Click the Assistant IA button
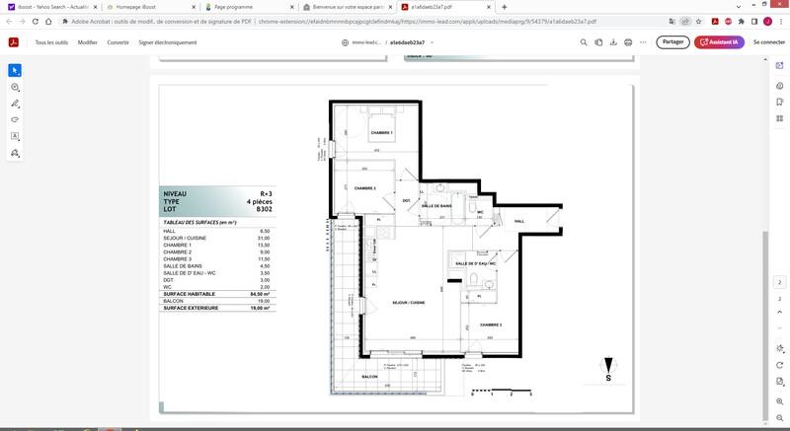Viewport: 790px width, 431px height. 719,42
